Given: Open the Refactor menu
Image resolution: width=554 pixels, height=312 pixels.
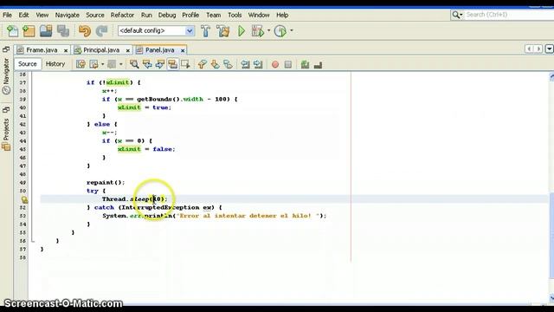Looking at the screenshot, I should tap(122, 15).
